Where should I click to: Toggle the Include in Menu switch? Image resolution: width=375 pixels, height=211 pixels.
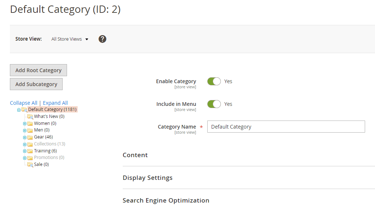[214, 104]
